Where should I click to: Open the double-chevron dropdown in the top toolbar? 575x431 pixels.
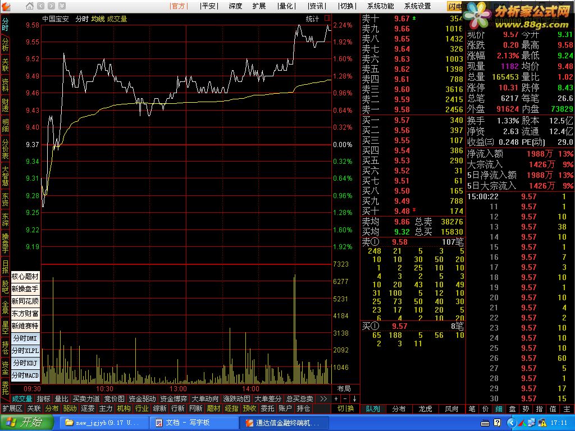[62, 6]
